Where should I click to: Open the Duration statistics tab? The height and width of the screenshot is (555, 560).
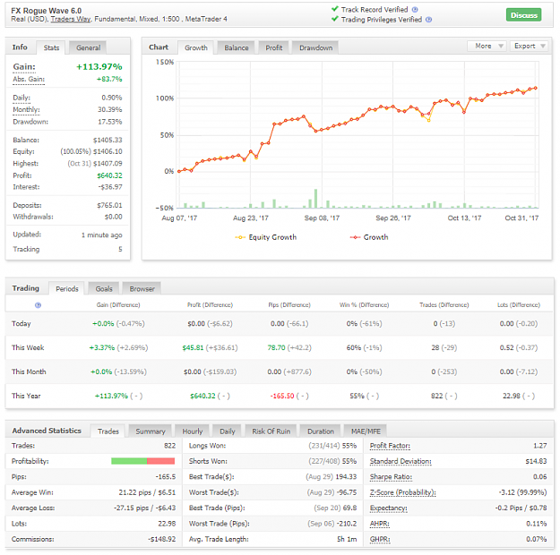pos(321,431)
